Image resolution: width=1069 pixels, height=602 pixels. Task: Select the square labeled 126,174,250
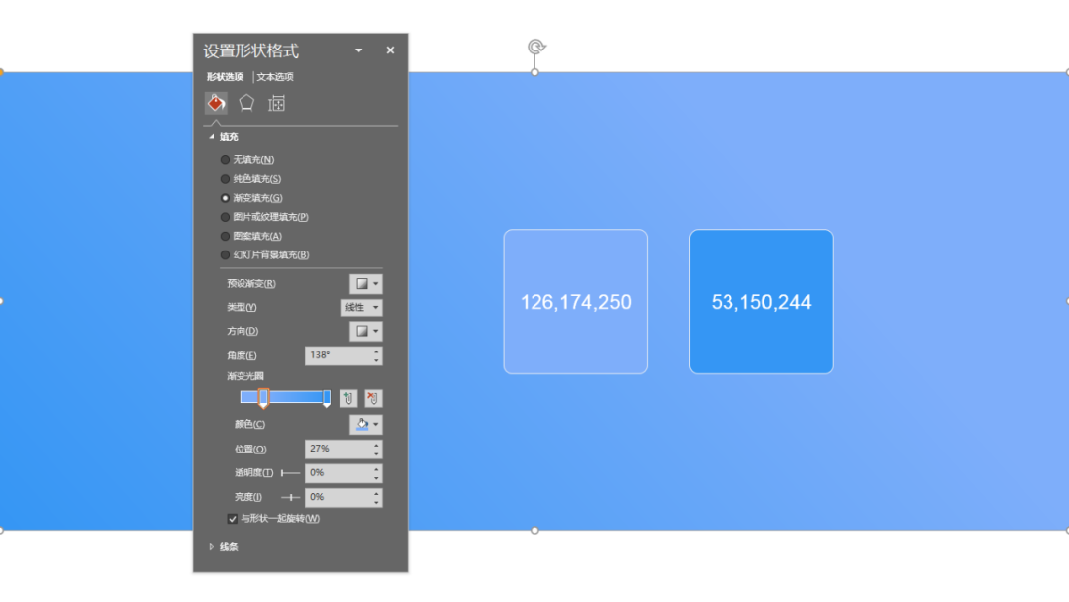point(576,301)
